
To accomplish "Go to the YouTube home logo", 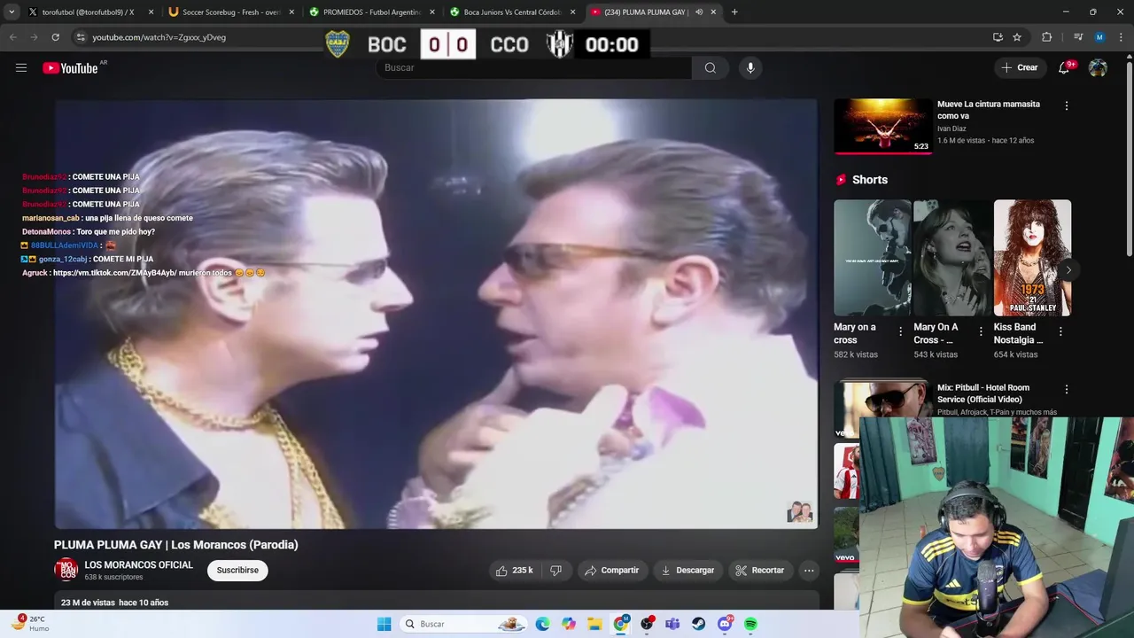I will 70,68.
